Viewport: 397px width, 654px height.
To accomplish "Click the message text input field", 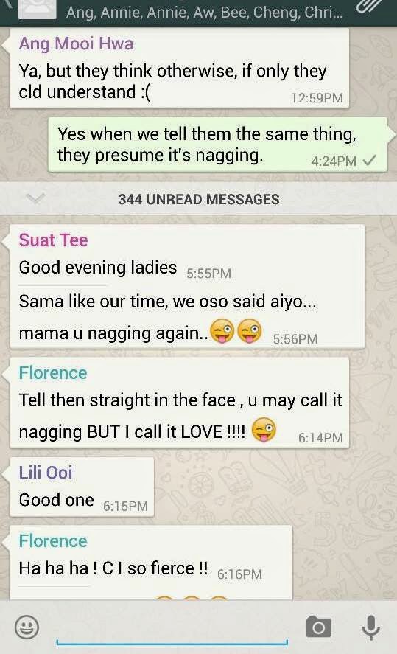I will point(172,627).
